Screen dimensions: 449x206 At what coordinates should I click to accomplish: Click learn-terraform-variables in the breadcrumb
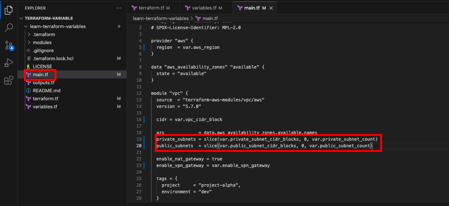161,18
